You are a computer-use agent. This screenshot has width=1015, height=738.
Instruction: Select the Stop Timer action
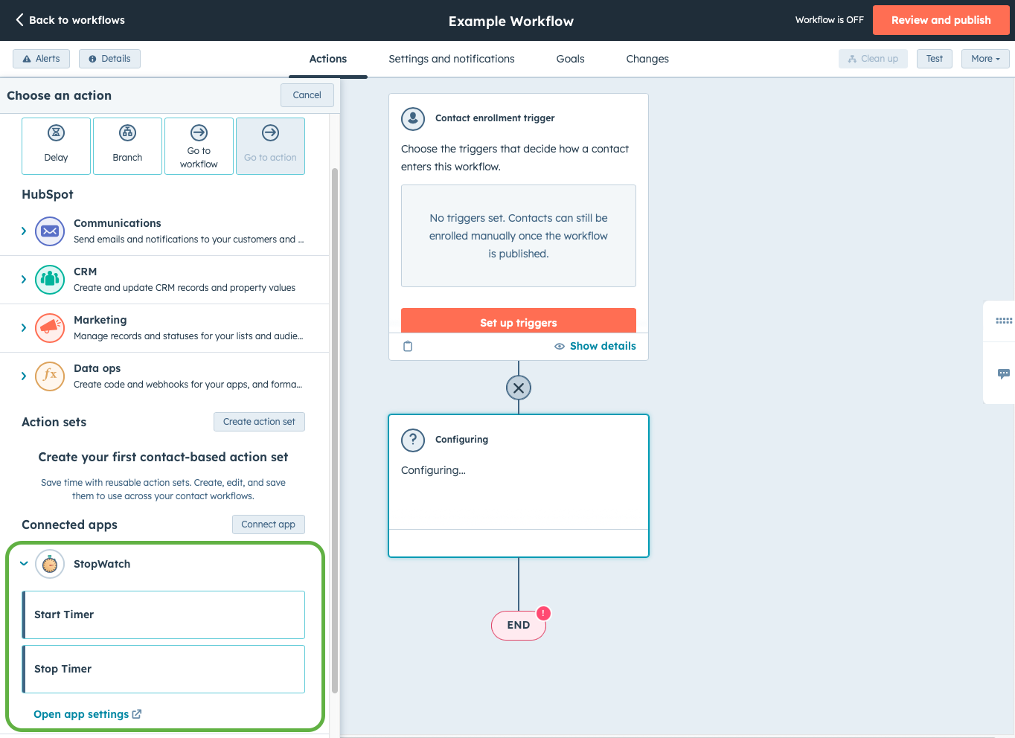point(164,669)
